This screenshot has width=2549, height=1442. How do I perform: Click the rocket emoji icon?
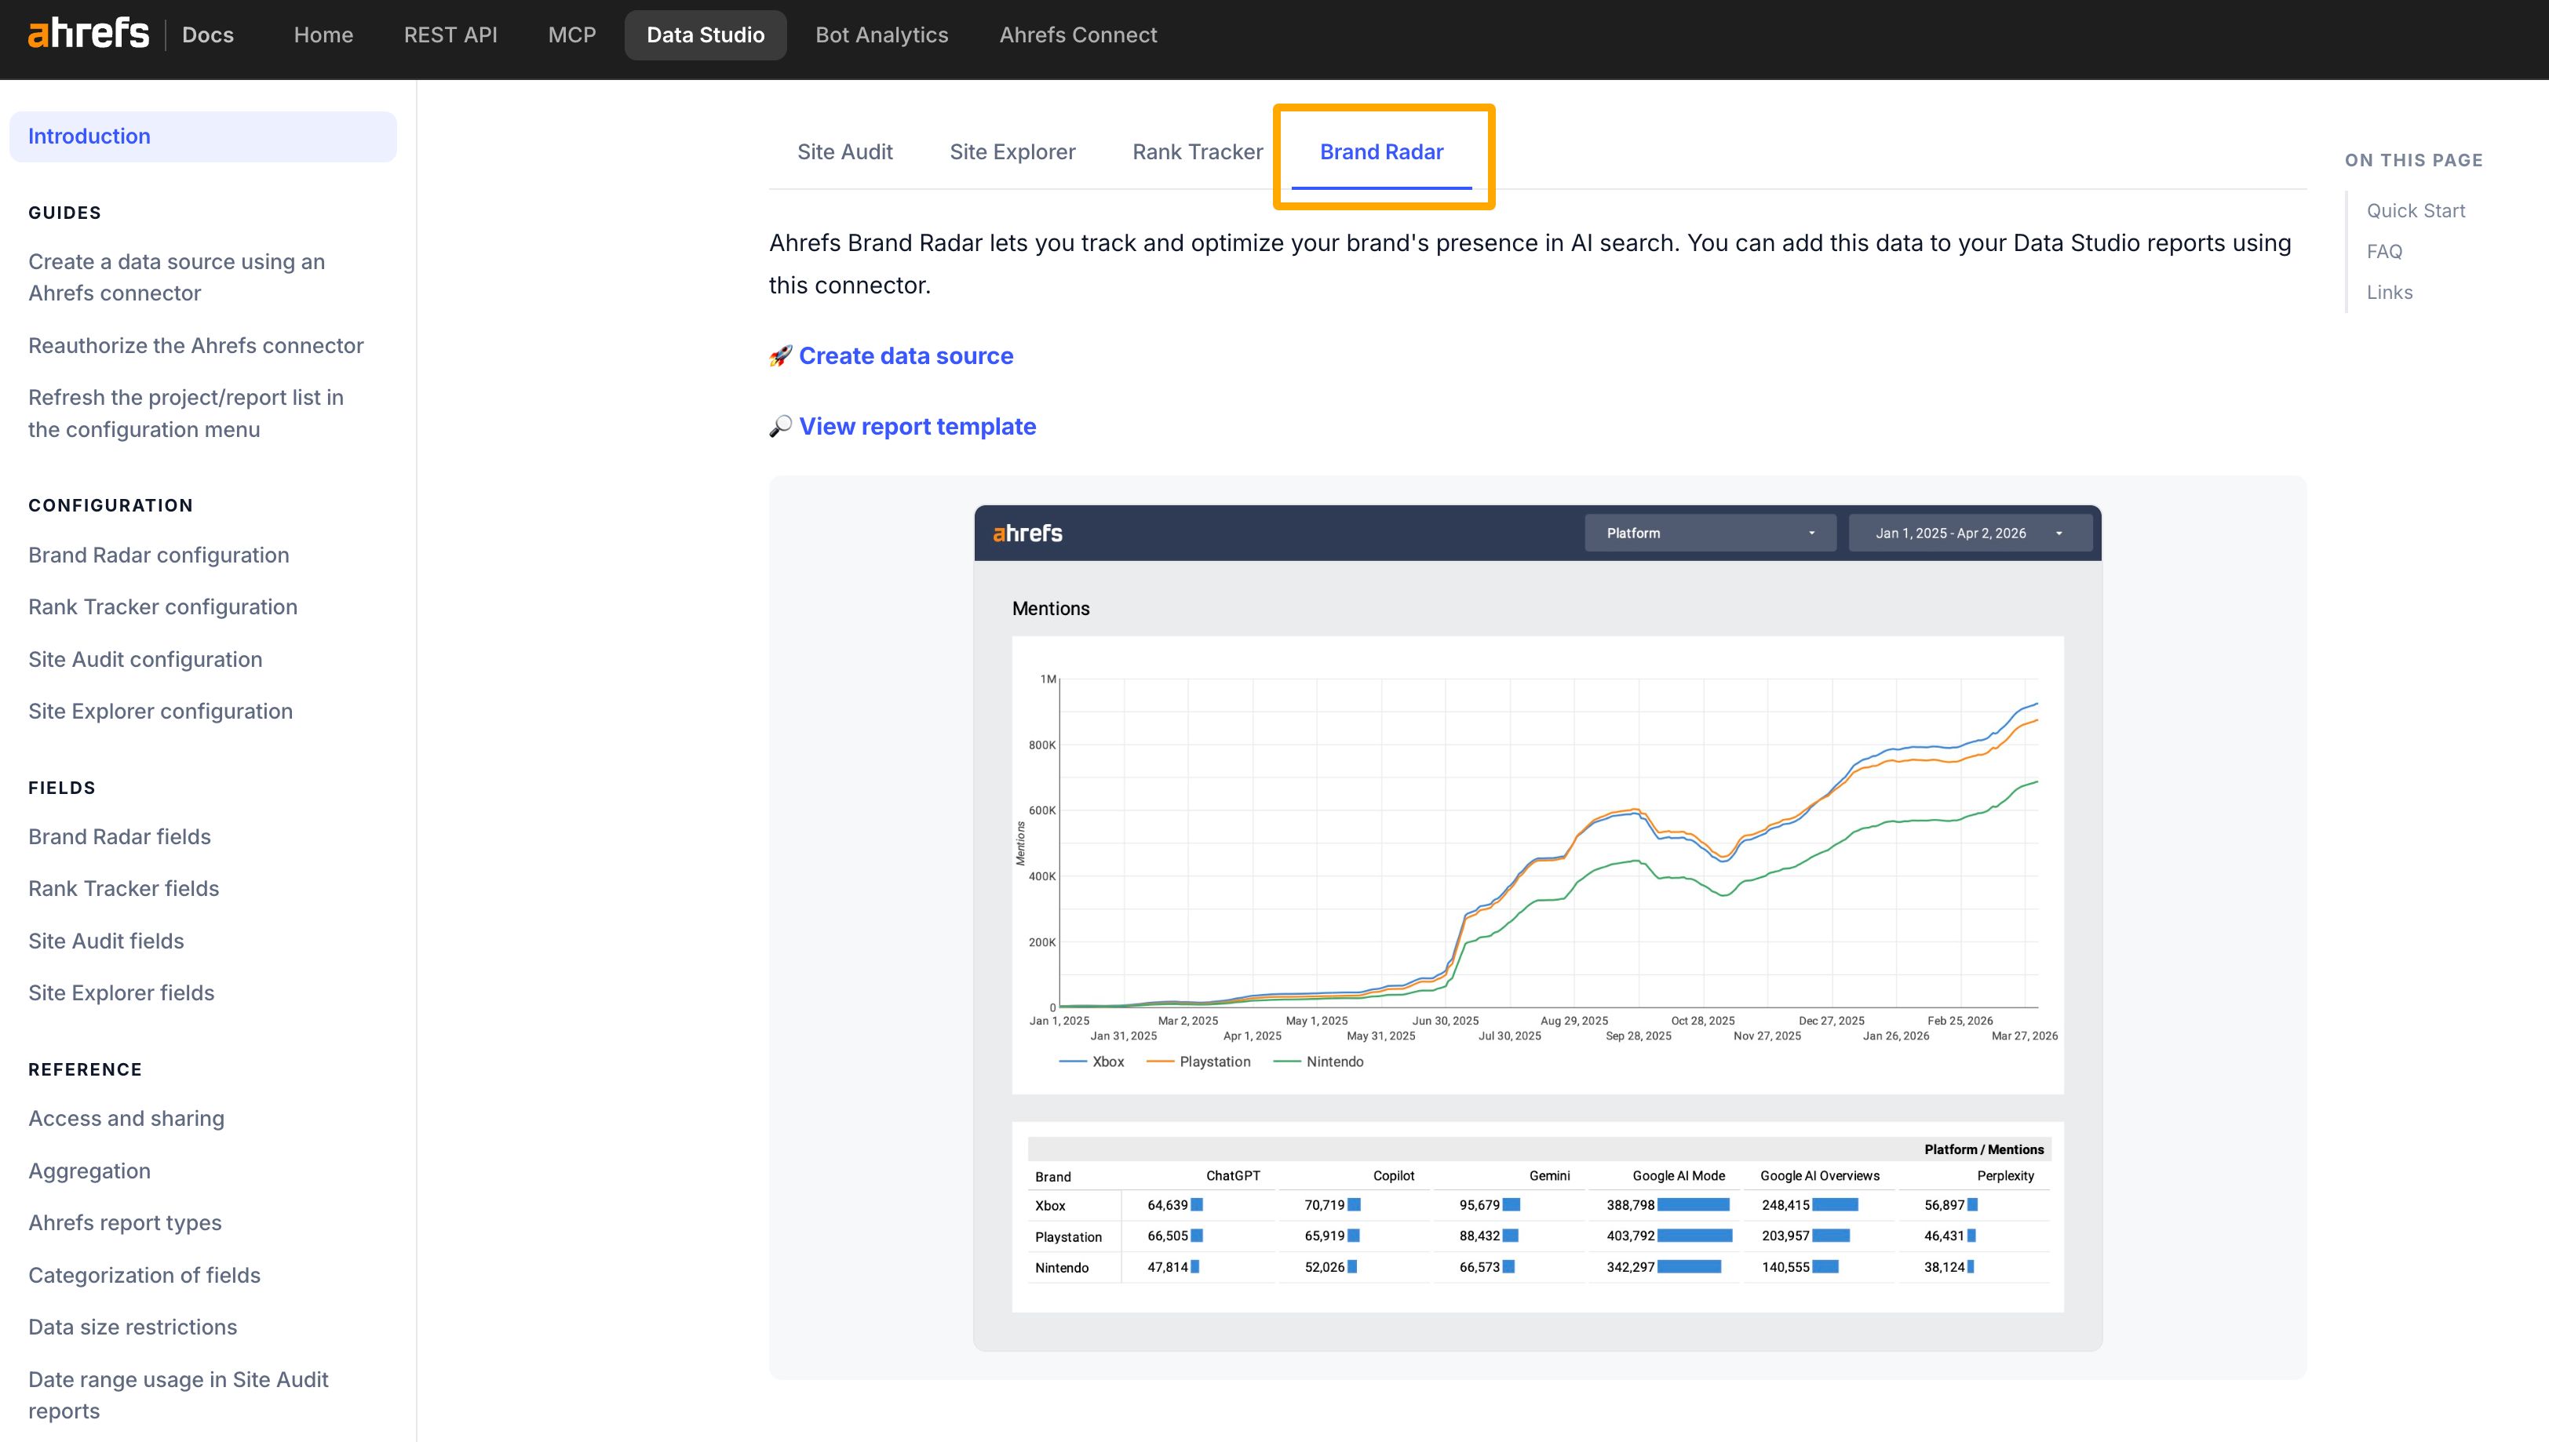click(x=781, y=356)
